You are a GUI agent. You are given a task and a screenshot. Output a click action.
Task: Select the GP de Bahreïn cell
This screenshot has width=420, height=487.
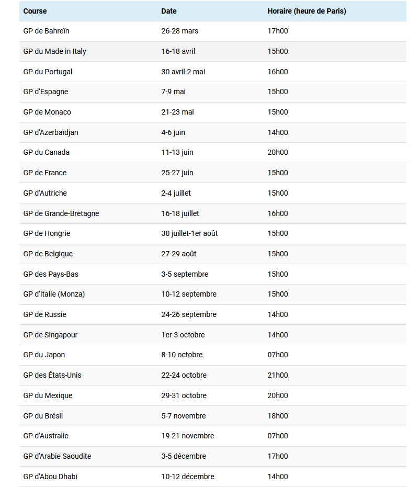[46, 31]
